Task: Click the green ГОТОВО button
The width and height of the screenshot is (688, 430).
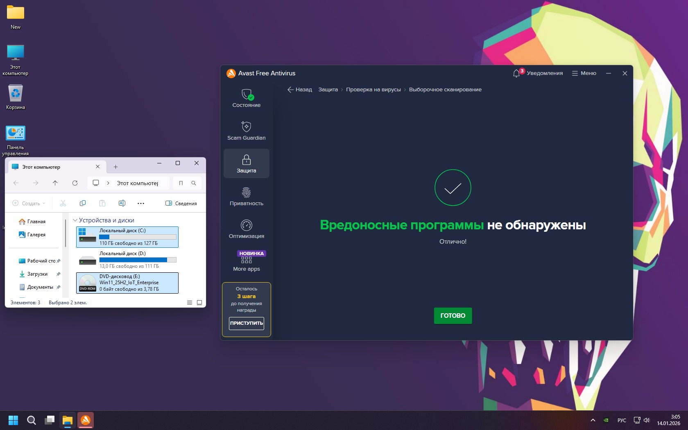Action: [x=453, y=315]
